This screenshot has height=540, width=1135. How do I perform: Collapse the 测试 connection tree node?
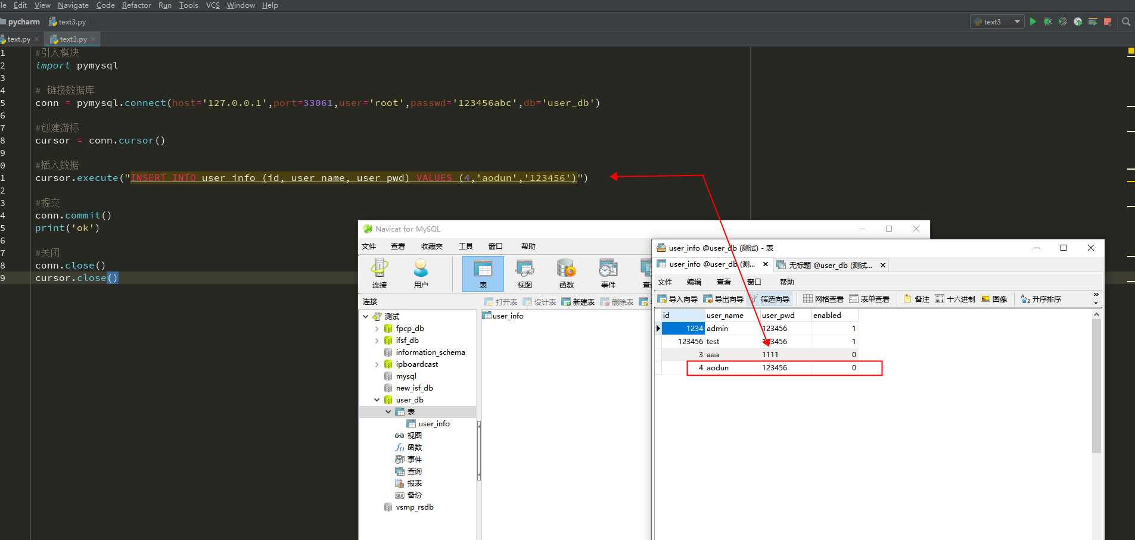pos(366,317)
